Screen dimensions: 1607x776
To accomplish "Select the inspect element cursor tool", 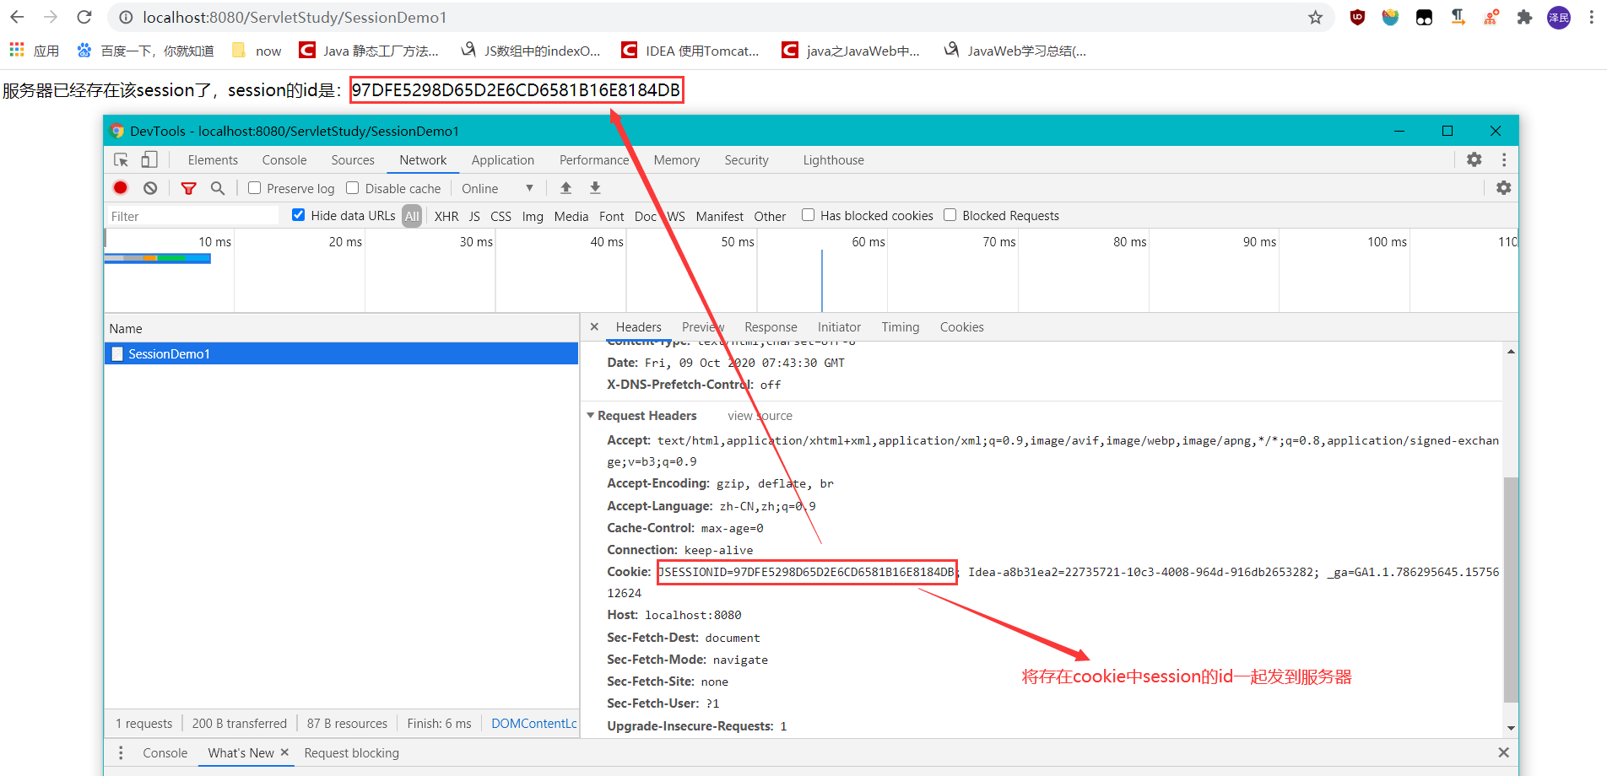I will pos(121,160).
